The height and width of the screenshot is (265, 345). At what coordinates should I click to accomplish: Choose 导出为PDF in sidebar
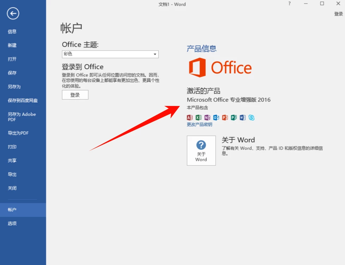tap(23, 133)
